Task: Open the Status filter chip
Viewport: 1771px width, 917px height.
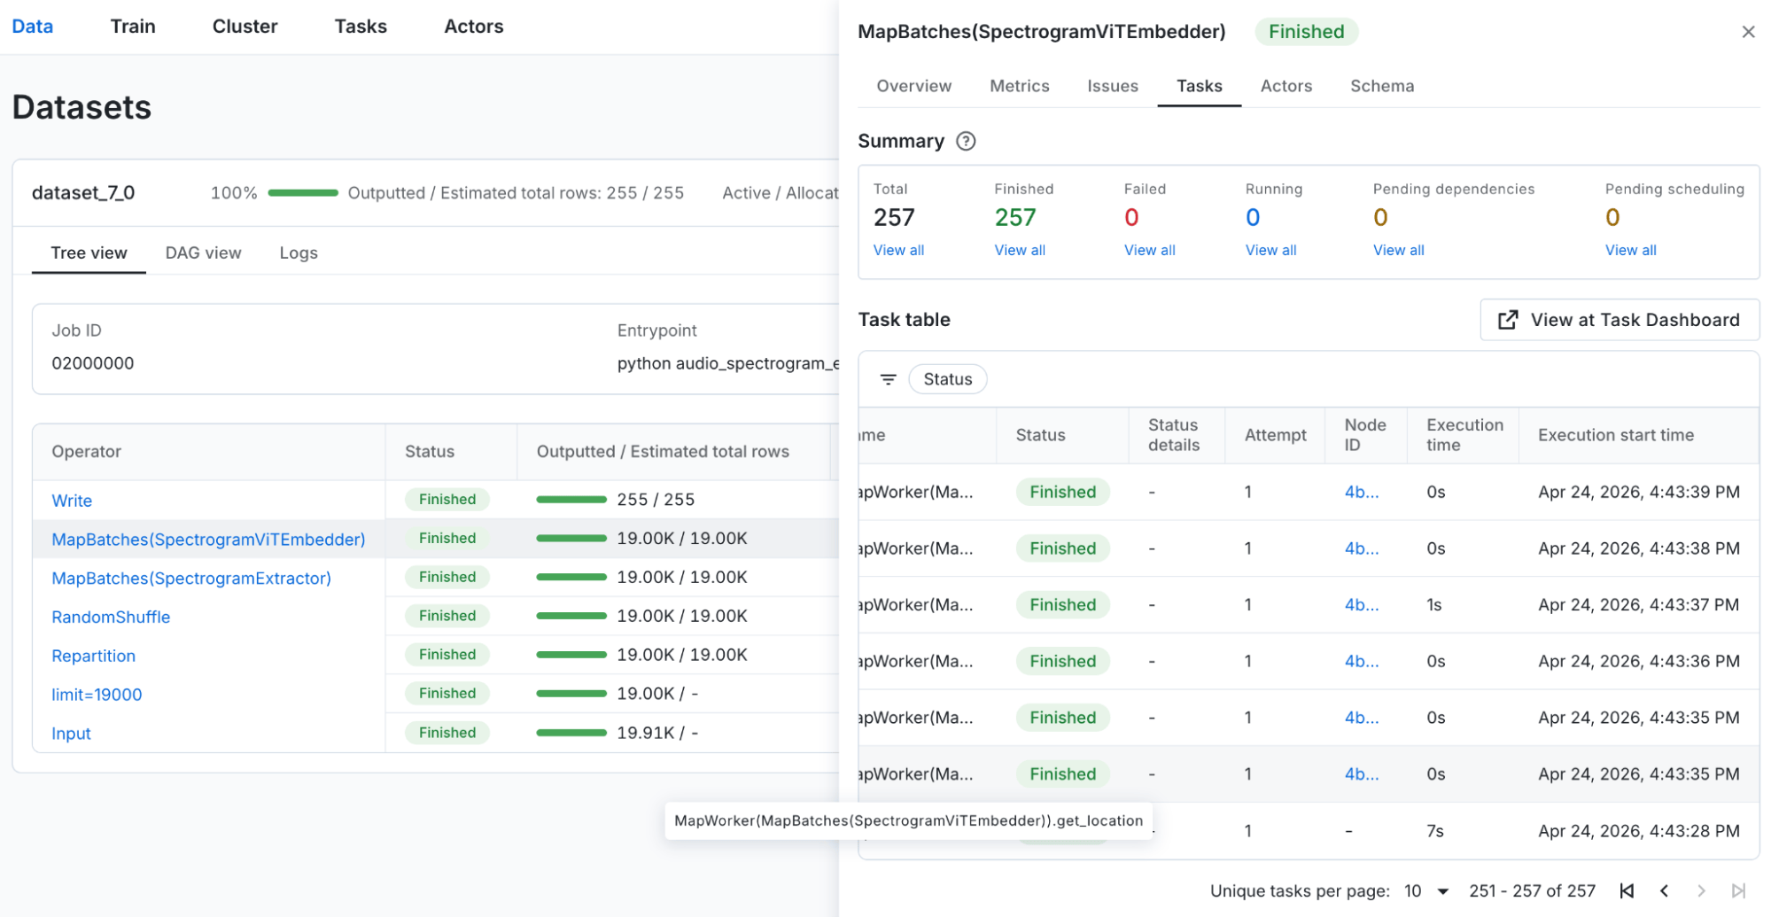Action: click(x=947, y=379)
